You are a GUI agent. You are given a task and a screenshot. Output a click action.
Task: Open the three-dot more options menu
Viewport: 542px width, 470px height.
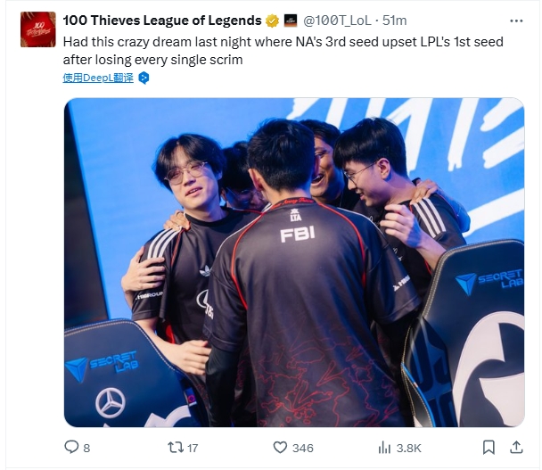tap(516, 21)
